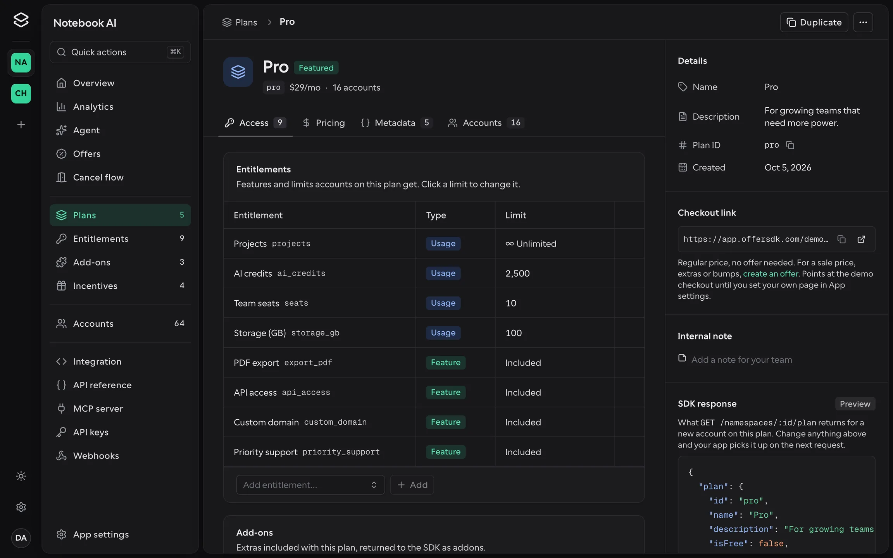Select the Access tab
This screenshot has width=893, height=558.
pyautogui.click(x=255, y=123)
